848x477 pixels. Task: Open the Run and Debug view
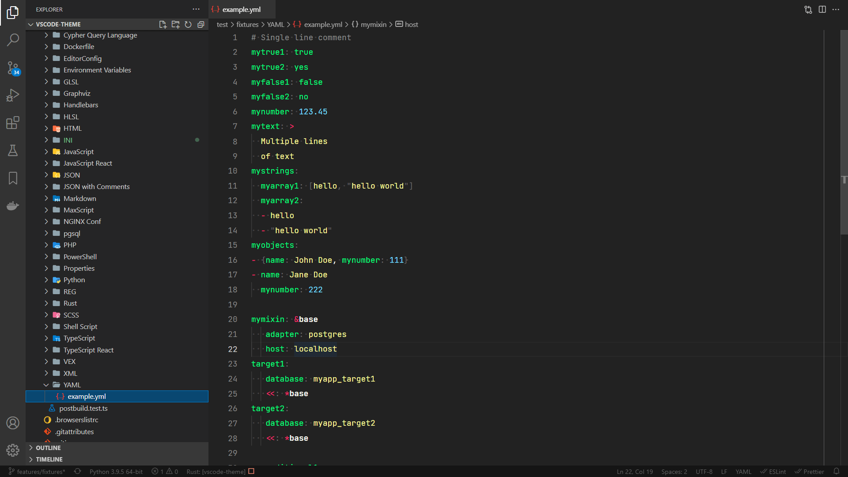[x=13, y=95]
